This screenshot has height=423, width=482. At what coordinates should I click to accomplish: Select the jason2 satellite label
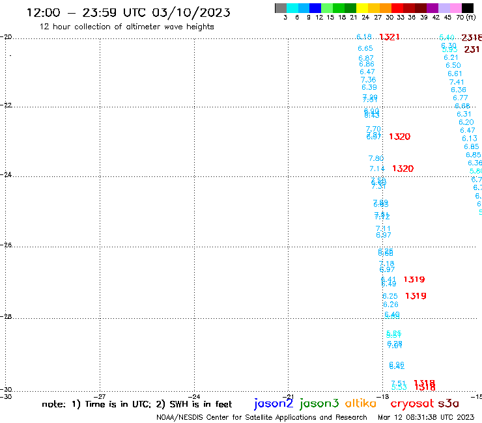[x=274, y=403]
